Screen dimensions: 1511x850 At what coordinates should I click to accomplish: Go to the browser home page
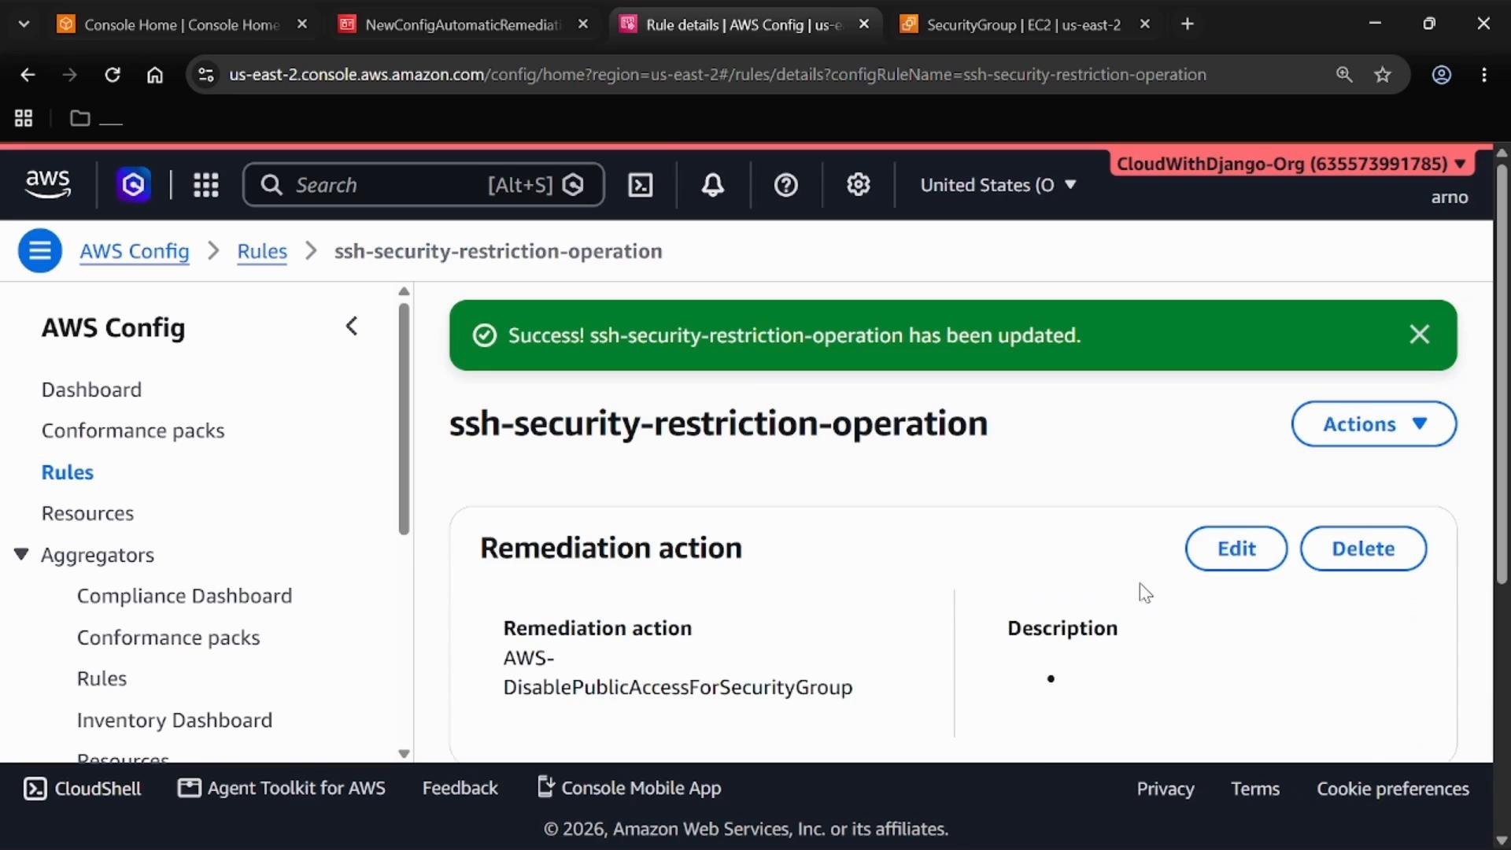tap(155, 75)
